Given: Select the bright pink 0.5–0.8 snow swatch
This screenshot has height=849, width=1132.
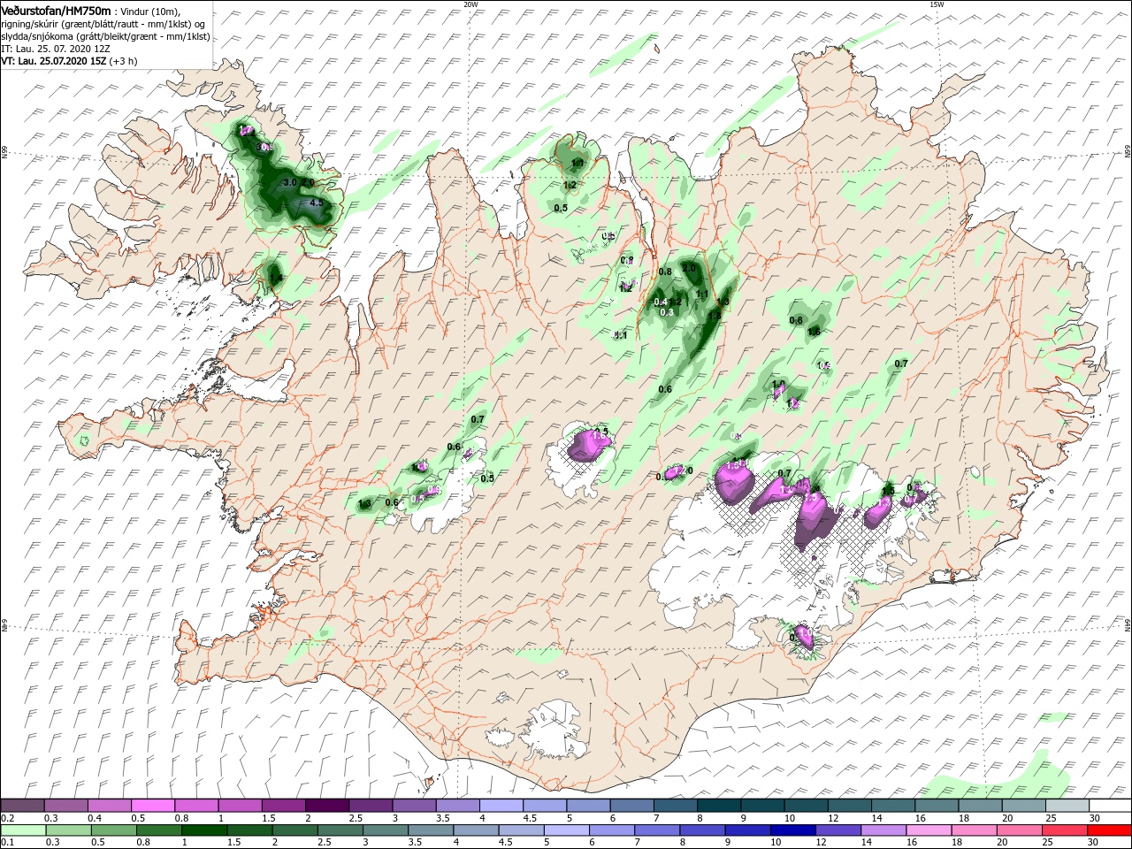Looking at the screenshot, I should [x=153, y=806].
